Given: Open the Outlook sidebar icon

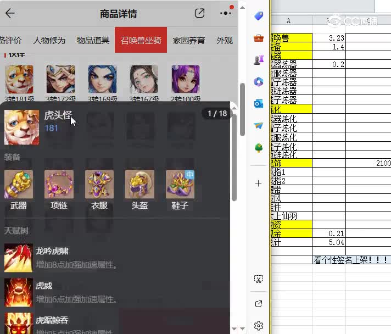Looking at the screenshot, I should pyautogui.click(x=259, y=103).
